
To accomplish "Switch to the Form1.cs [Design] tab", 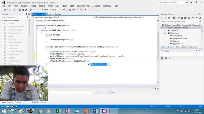I will click(x=55, y=14).
